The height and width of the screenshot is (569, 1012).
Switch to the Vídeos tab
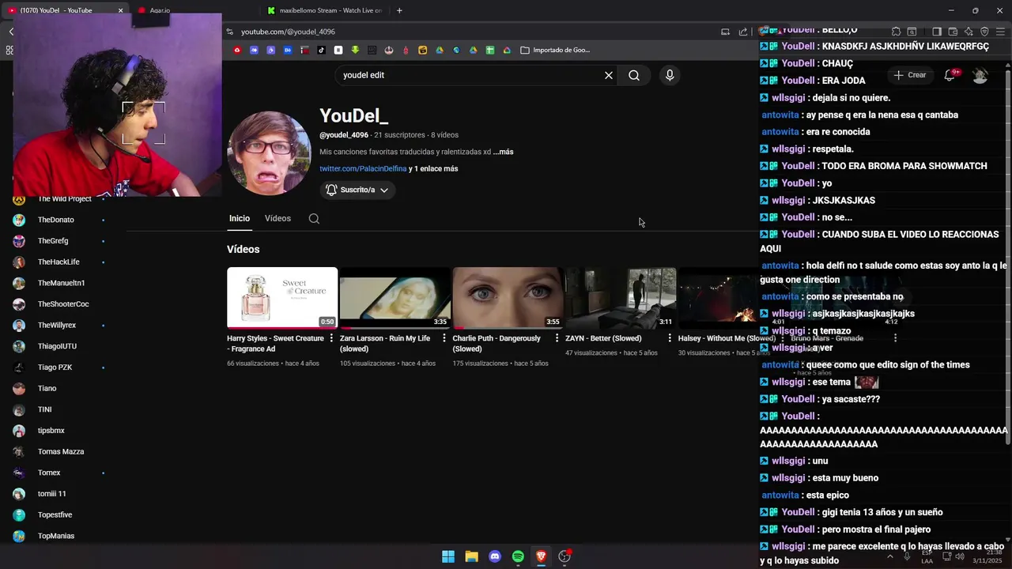point(278,218)
